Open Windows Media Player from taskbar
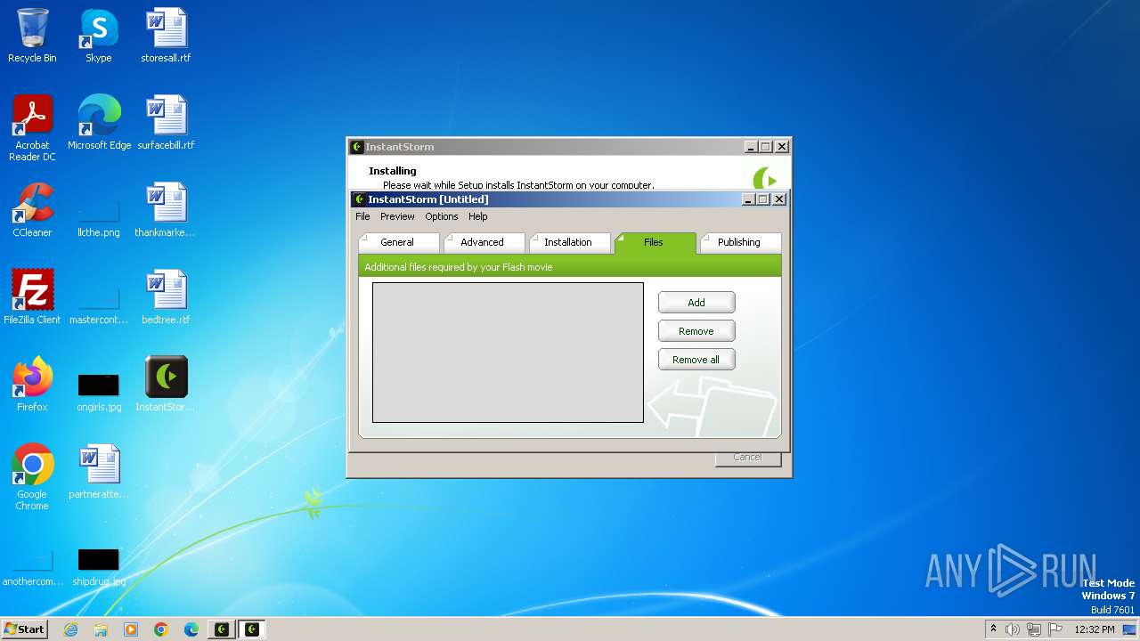1140x641 pixels. tap(131, 629)
